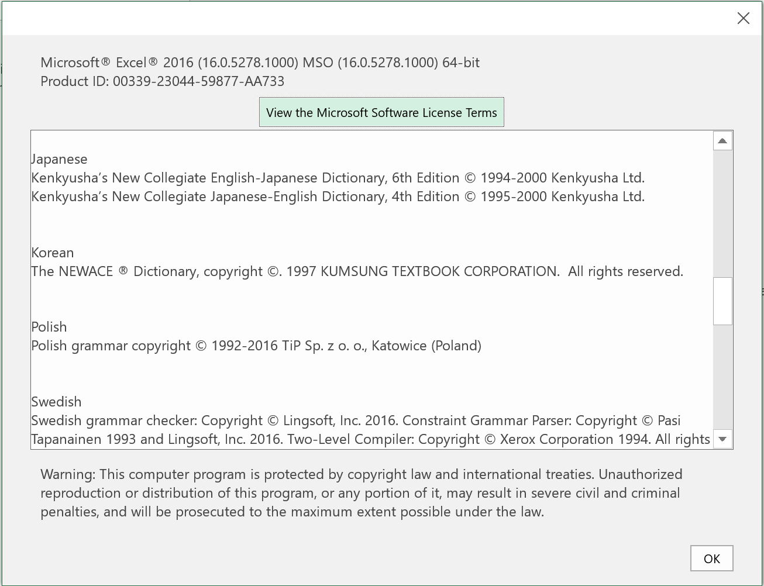Click the Microsoft Excel version line
The image size is (764, 586).
pos(259,63)
